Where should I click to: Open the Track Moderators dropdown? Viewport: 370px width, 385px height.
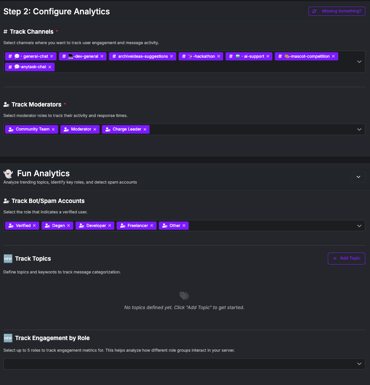[359, 129]
